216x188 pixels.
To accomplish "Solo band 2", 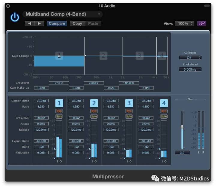I will tap(94, 117).
